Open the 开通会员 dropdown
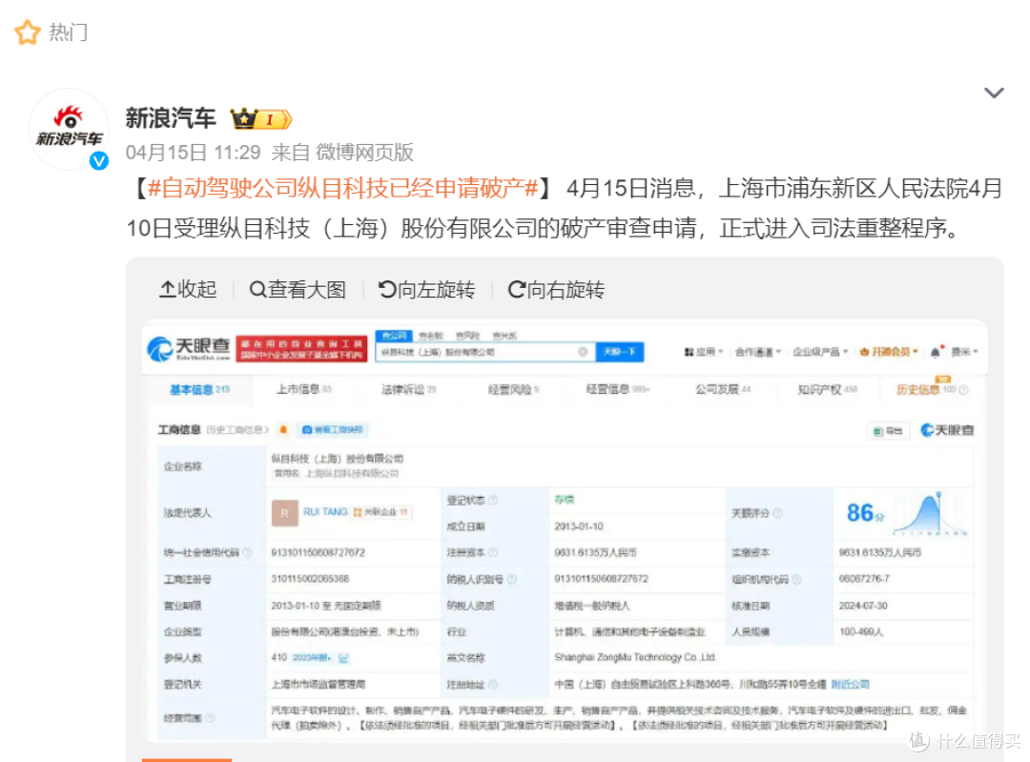 [889, 352]
